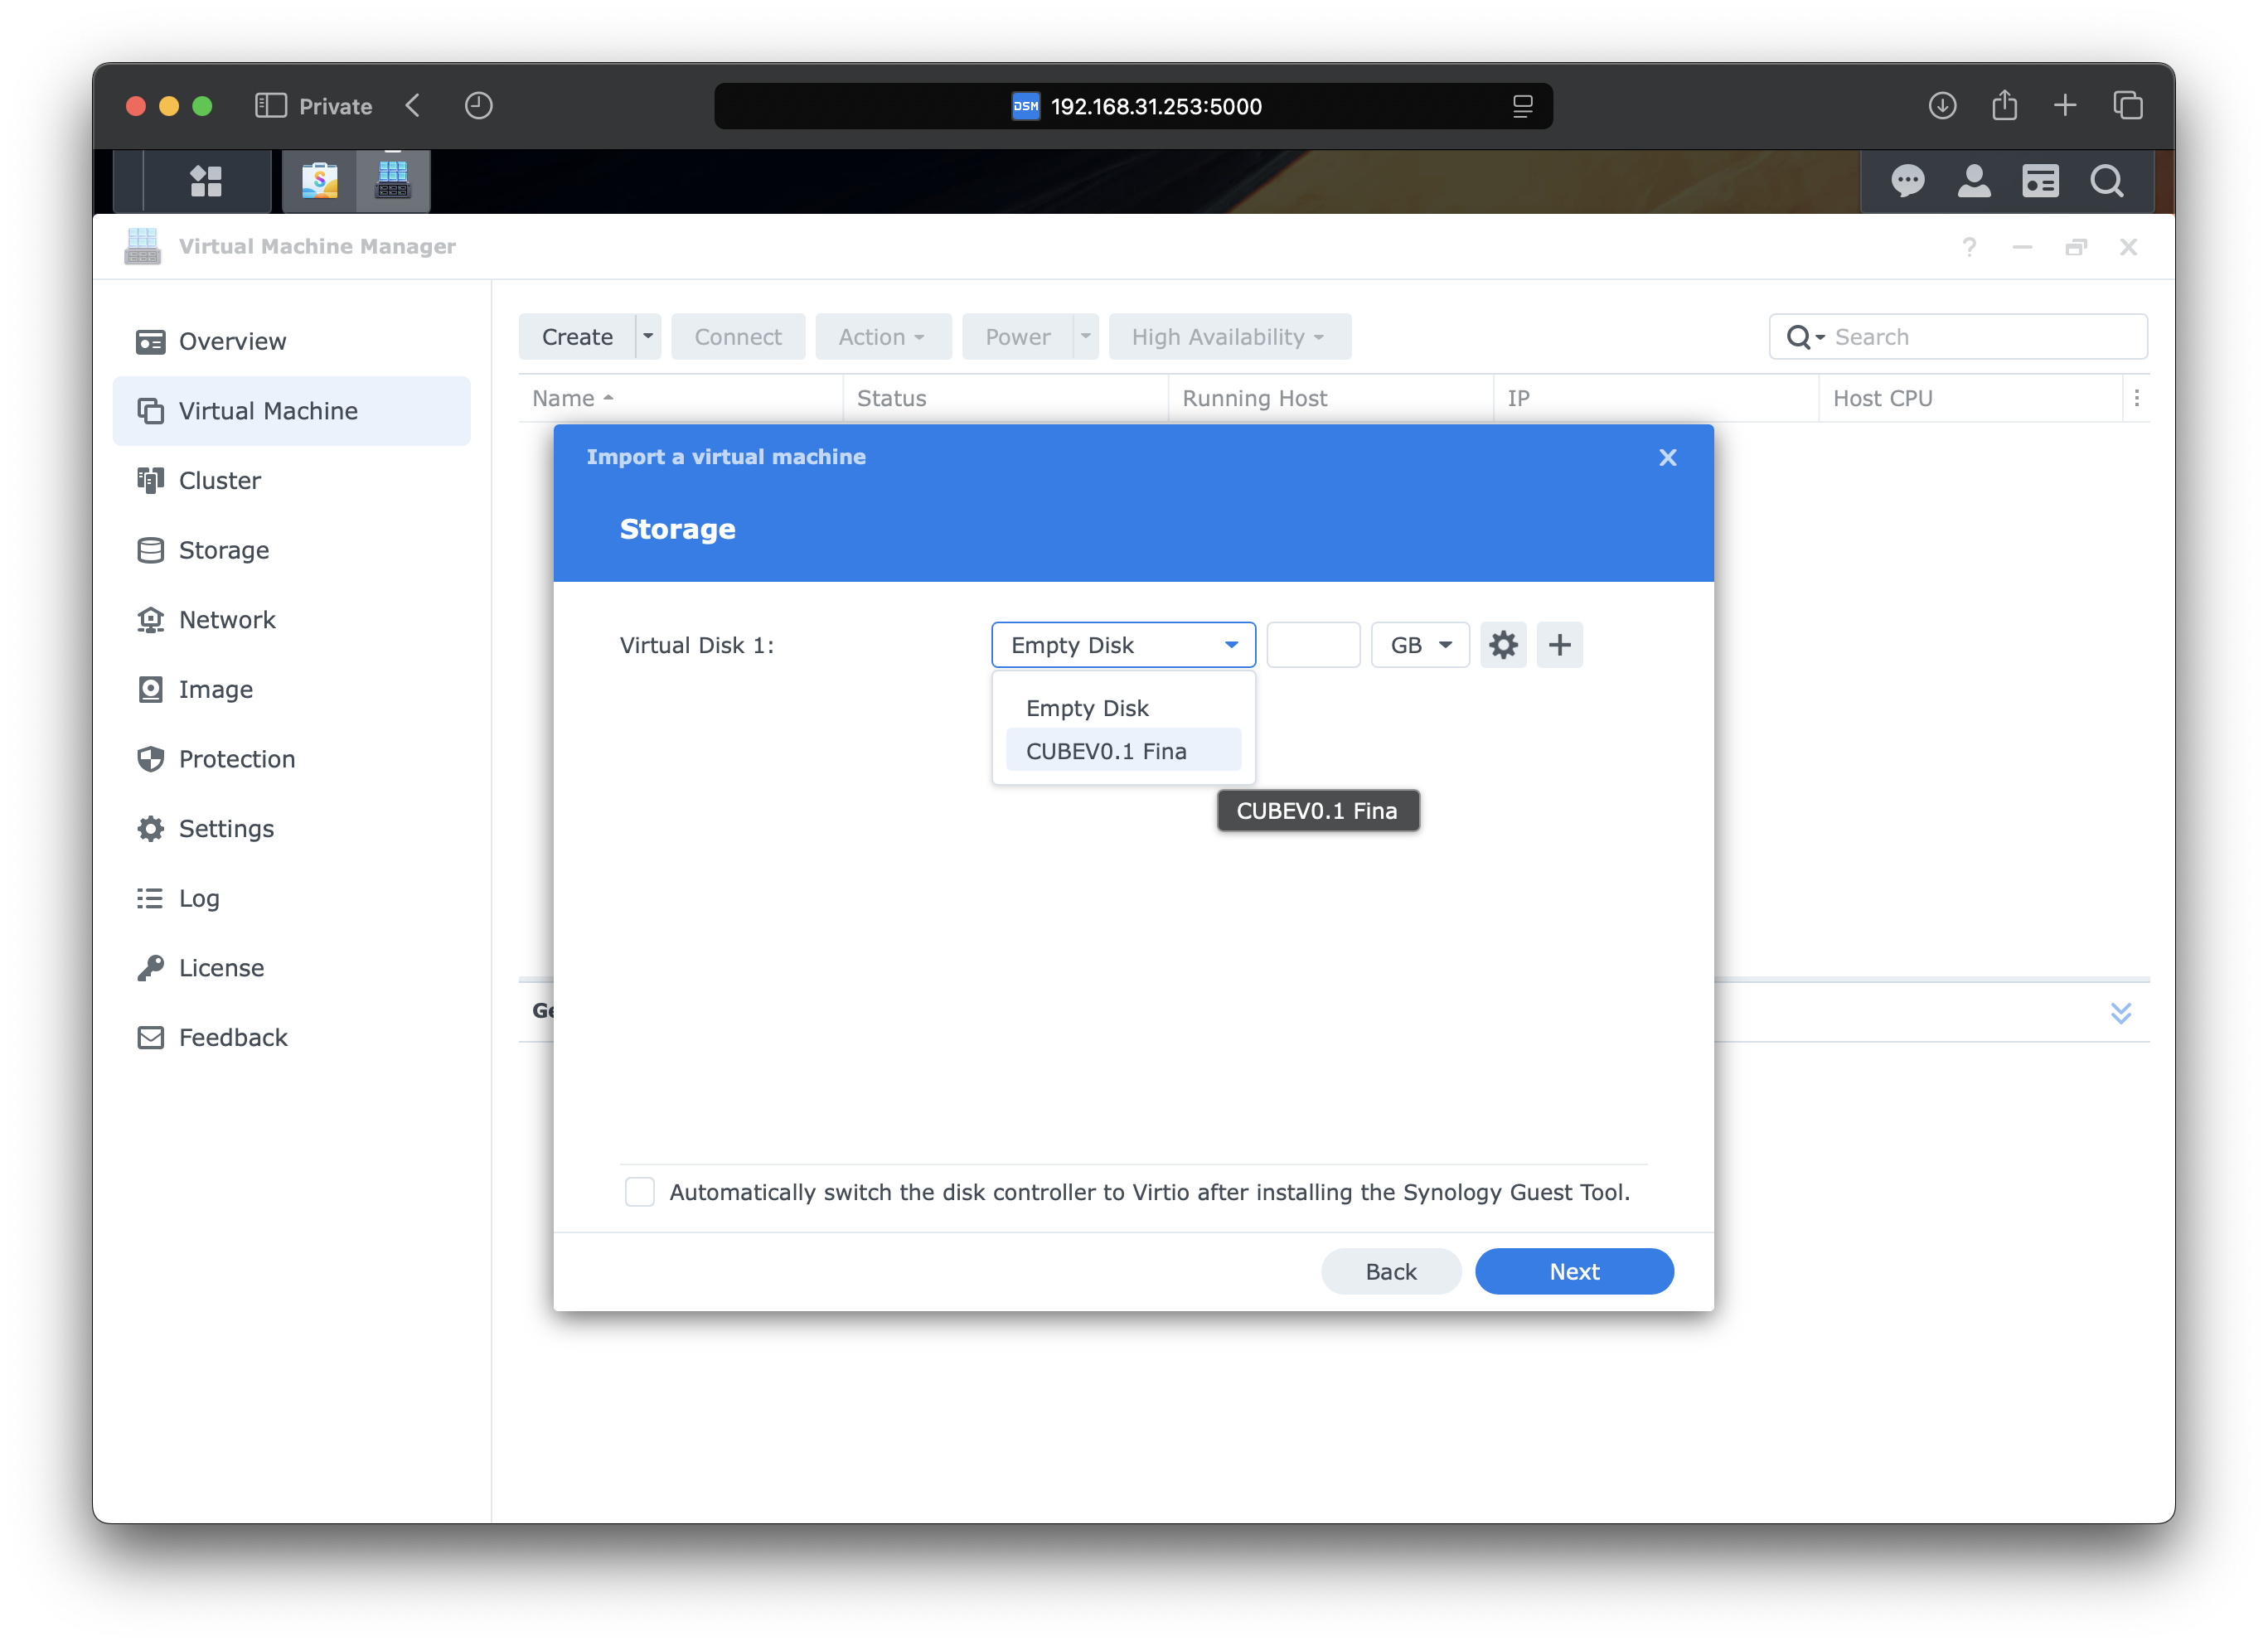This screenshot has width=2268, height=1646.
Task: Click the disk size input field
Action: [x=1313, y=645]
